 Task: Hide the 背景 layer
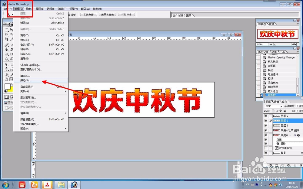[x=266, y=152]
